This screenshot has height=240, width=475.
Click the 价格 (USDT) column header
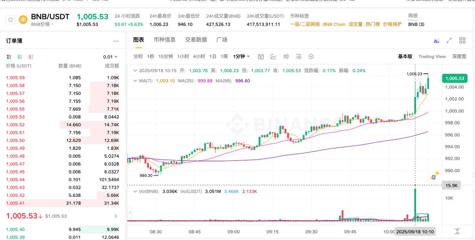click(19, 66)
